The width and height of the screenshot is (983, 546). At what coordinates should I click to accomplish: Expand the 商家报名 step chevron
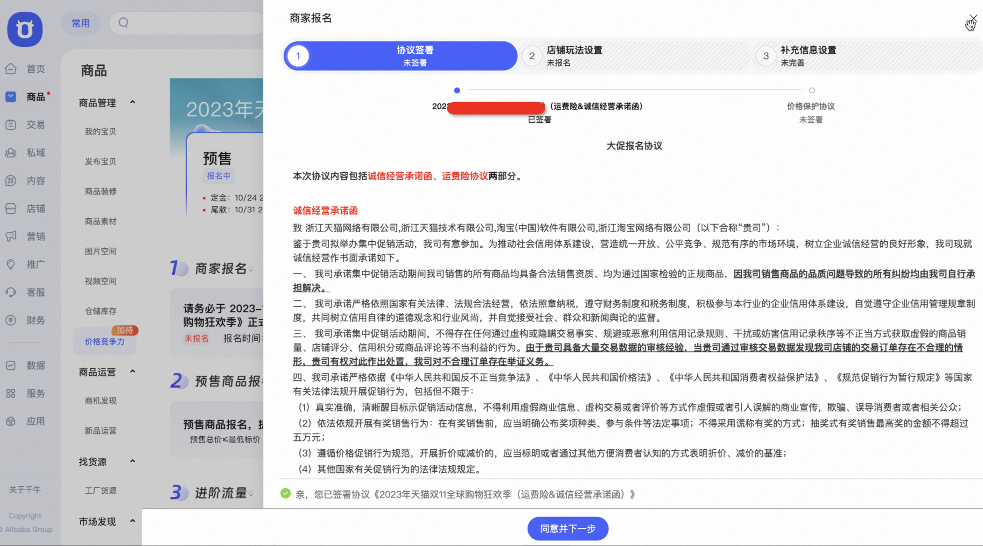[x=251, y=269]
